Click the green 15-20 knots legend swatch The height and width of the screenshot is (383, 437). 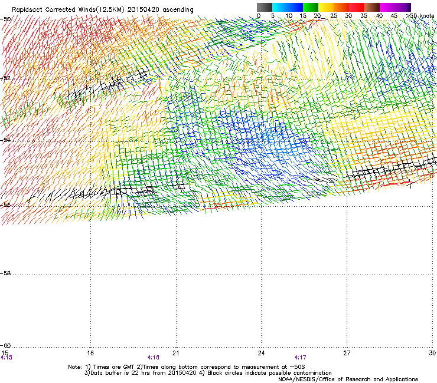click(311, 7)
